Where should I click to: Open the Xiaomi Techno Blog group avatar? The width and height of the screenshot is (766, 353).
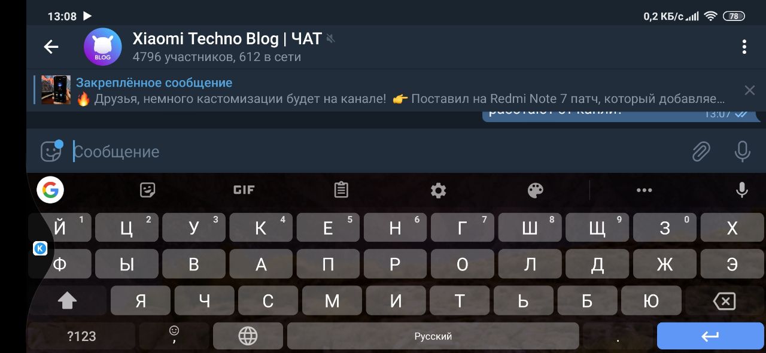tap(102, 47)
